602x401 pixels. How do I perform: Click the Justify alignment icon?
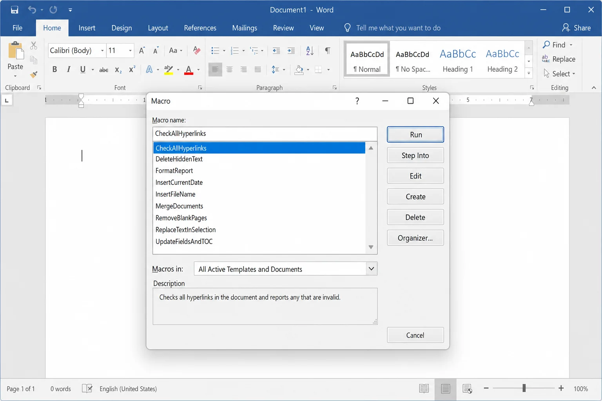pyautogui.click(x=257, y=70)
